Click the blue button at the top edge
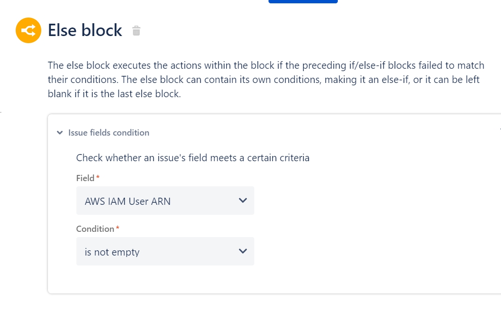The image size is (501, 311). (303, 1)
